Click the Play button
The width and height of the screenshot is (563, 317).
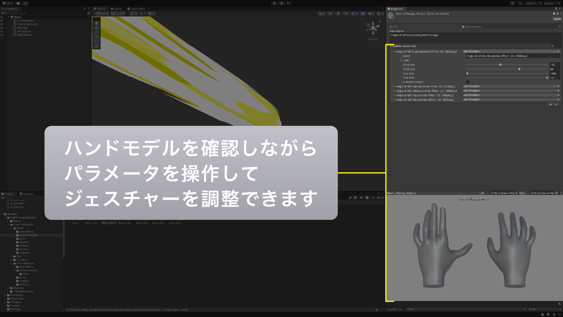(274, 3)
